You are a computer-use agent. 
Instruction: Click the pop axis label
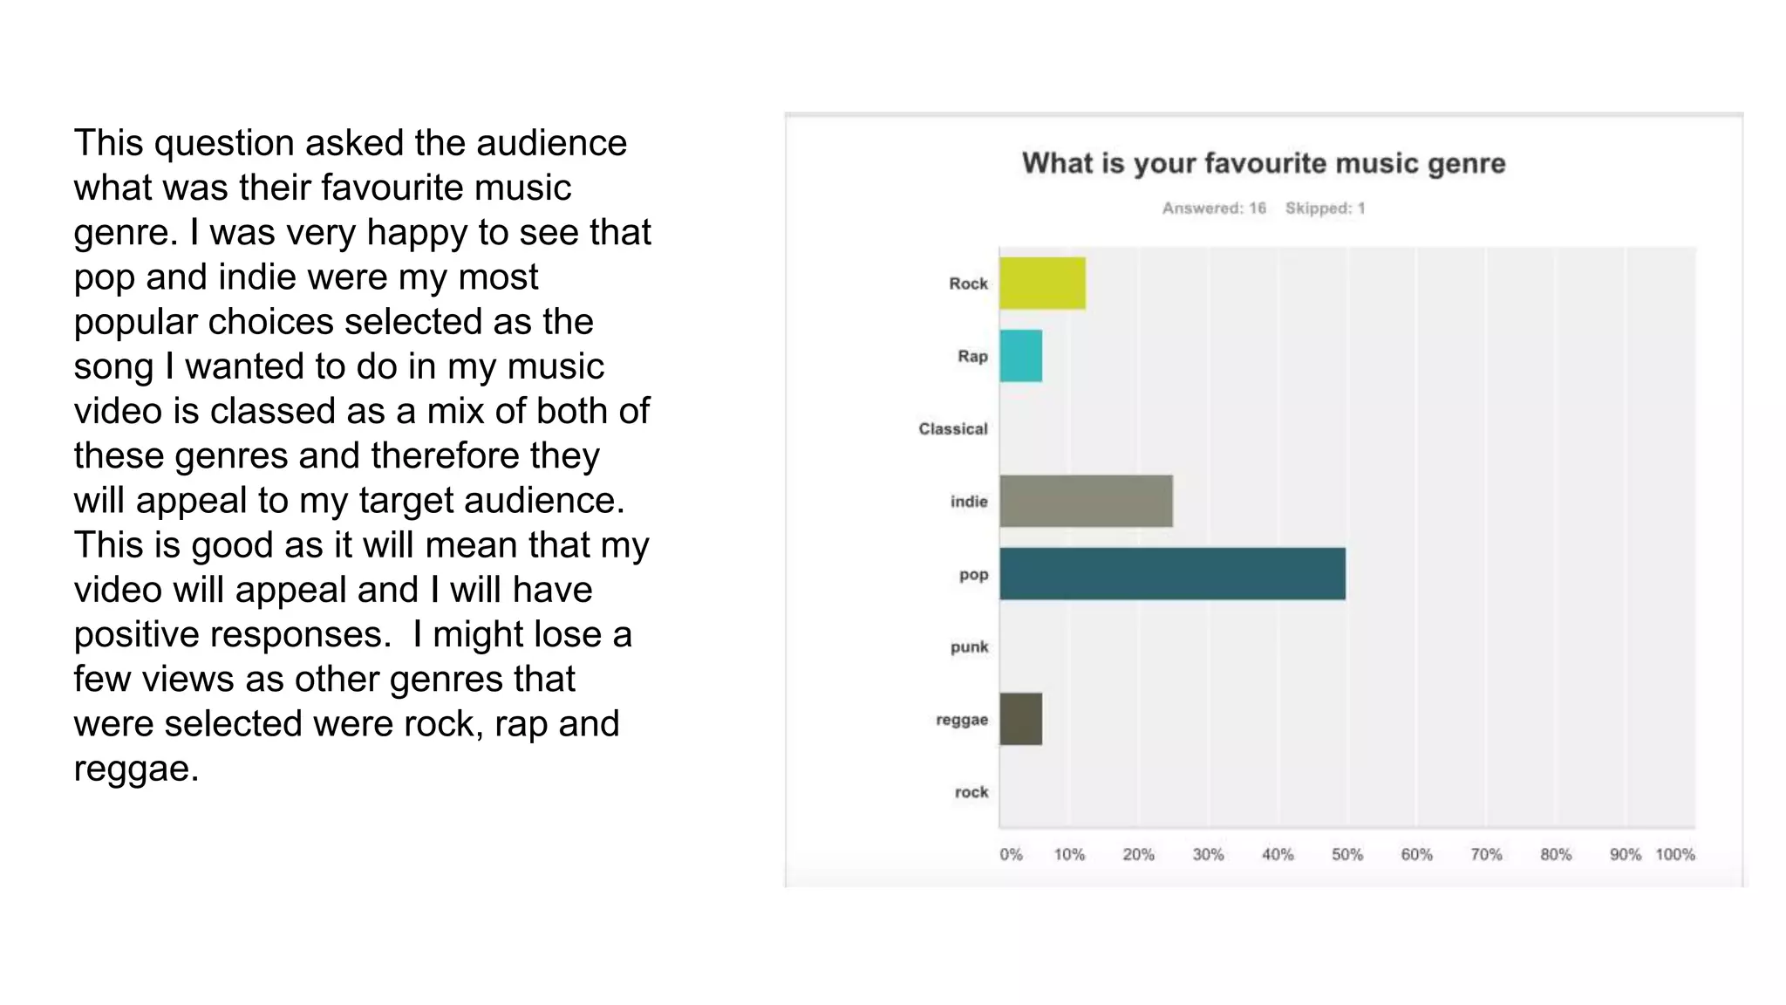tap(974, 575)
